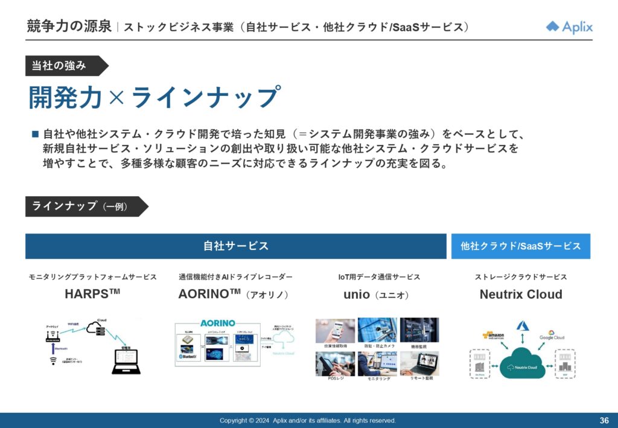Click the AORINO logo in diagram

pos(217,323)
